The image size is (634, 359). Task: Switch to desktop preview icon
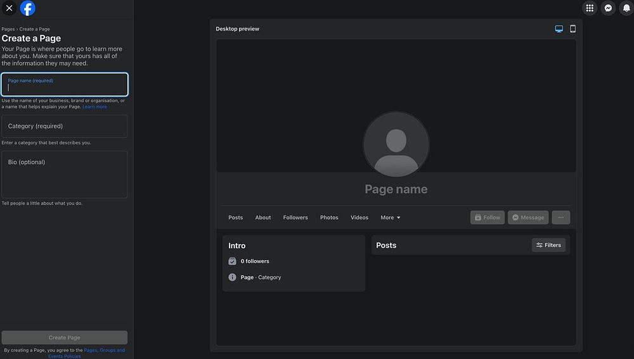(559, 28)
